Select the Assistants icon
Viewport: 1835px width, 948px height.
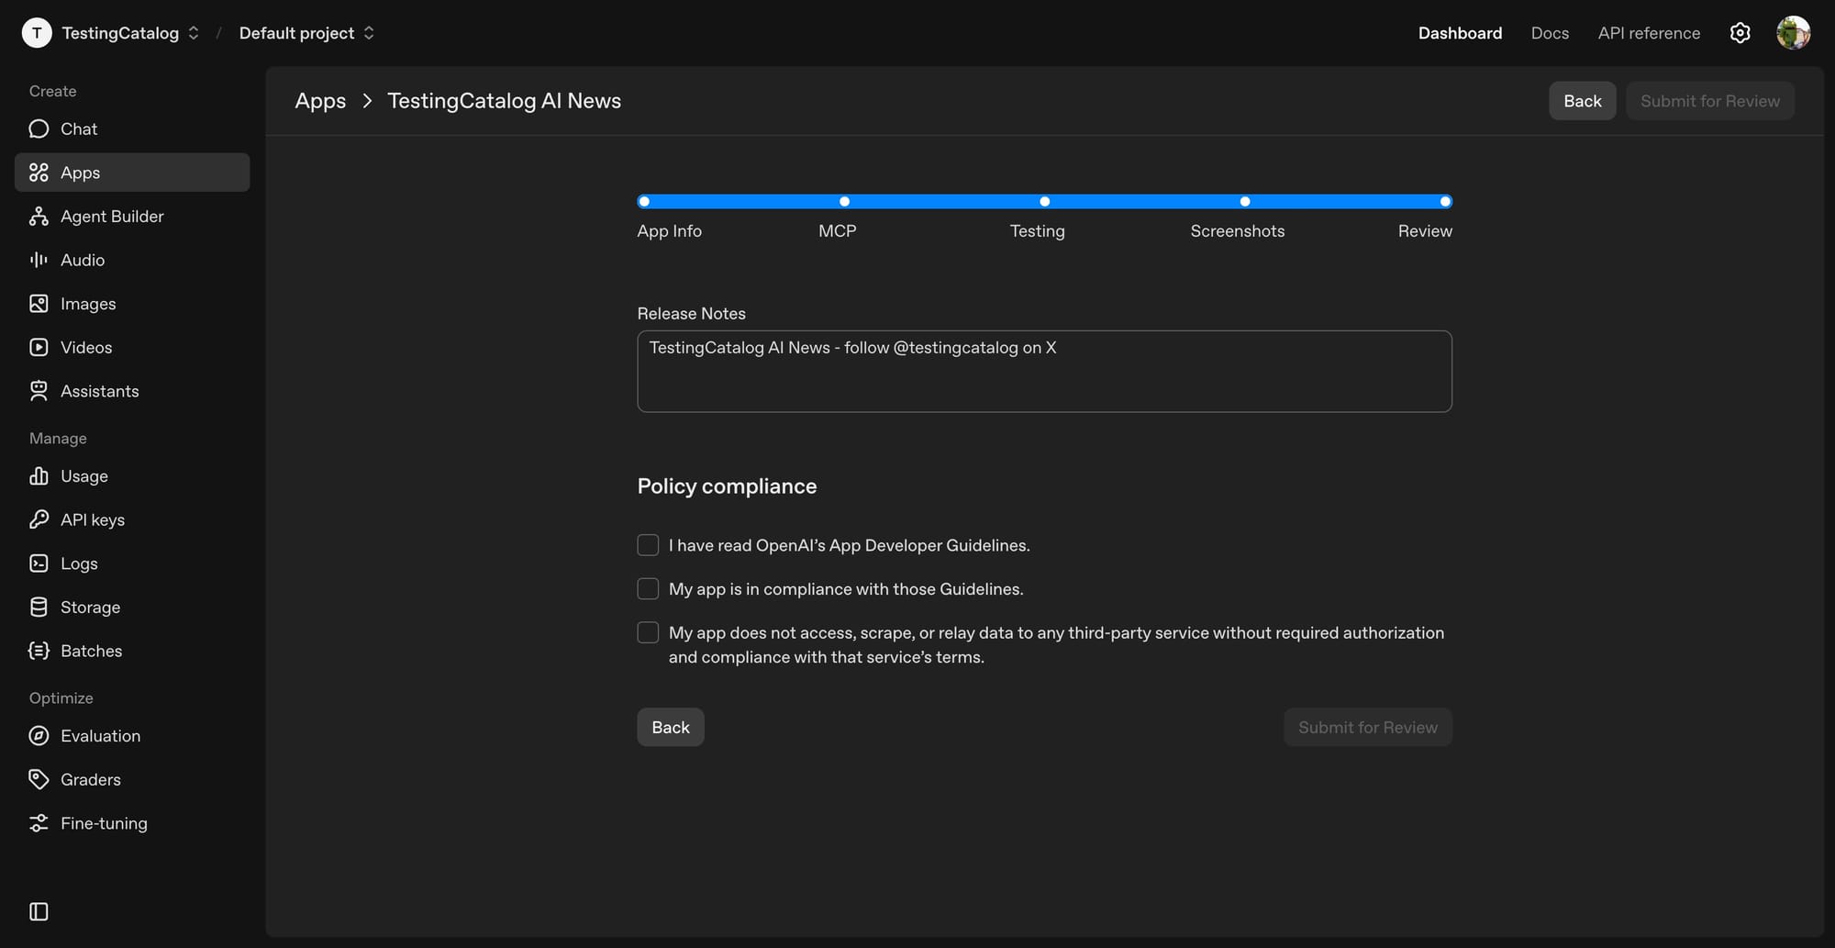[x=38, y=390]
